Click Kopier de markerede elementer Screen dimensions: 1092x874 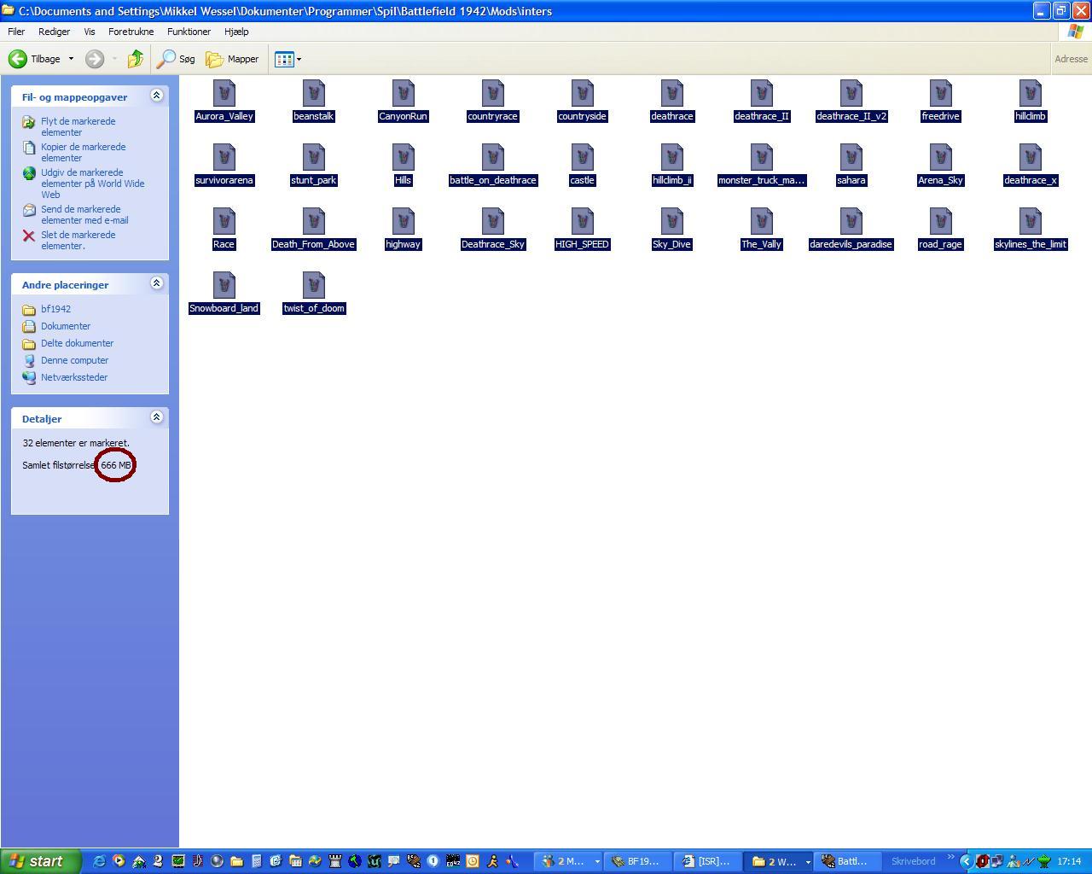[83, 152]
